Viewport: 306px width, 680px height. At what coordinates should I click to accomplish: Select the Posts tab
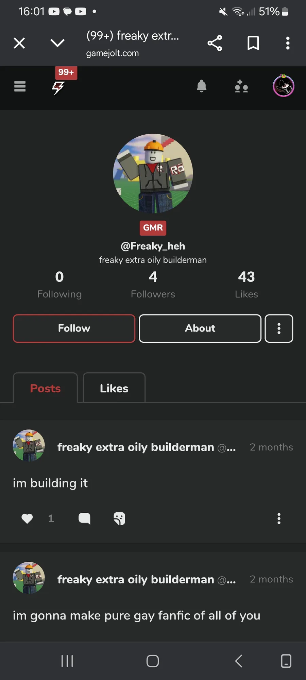pos(45,388)
